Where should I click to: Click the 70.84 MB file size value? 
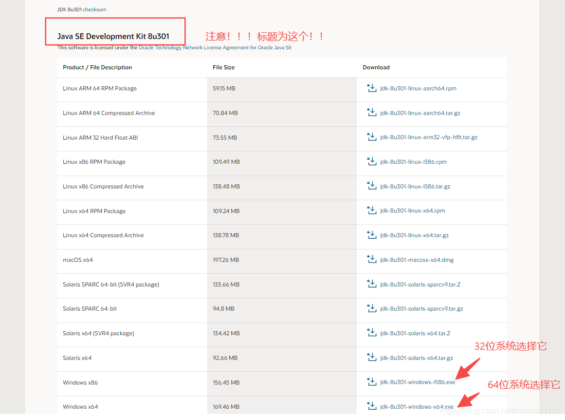[225, 113]
